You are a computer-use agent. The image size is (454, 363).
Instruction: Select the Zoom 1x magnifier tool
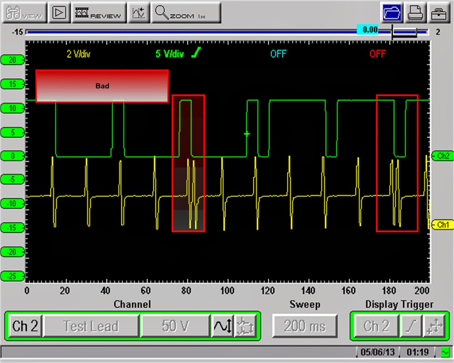186,12
